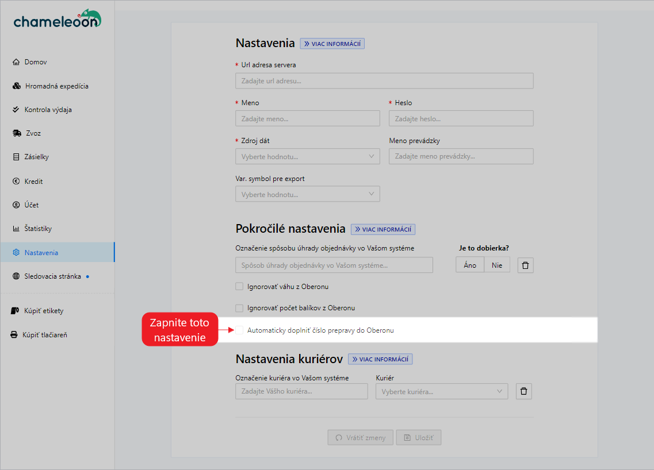Click the Hromadná expedícia boxes icon
The width and height of the screenshot is (654, 470).
point(17,86)
